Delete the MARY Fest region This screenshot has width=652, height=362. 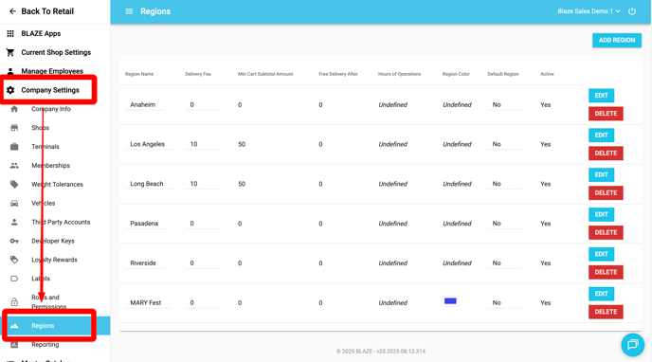[606, 312]
